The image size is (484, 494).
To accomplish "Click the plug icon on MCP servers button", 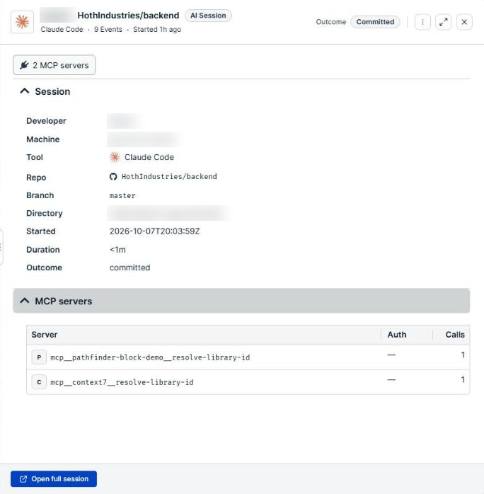I will click(24, 65).
